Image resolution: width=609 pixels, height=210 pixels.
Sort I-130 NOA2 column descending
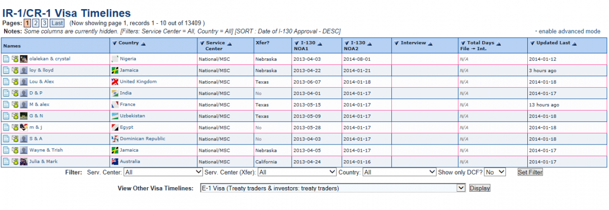(x=346, y=43)
